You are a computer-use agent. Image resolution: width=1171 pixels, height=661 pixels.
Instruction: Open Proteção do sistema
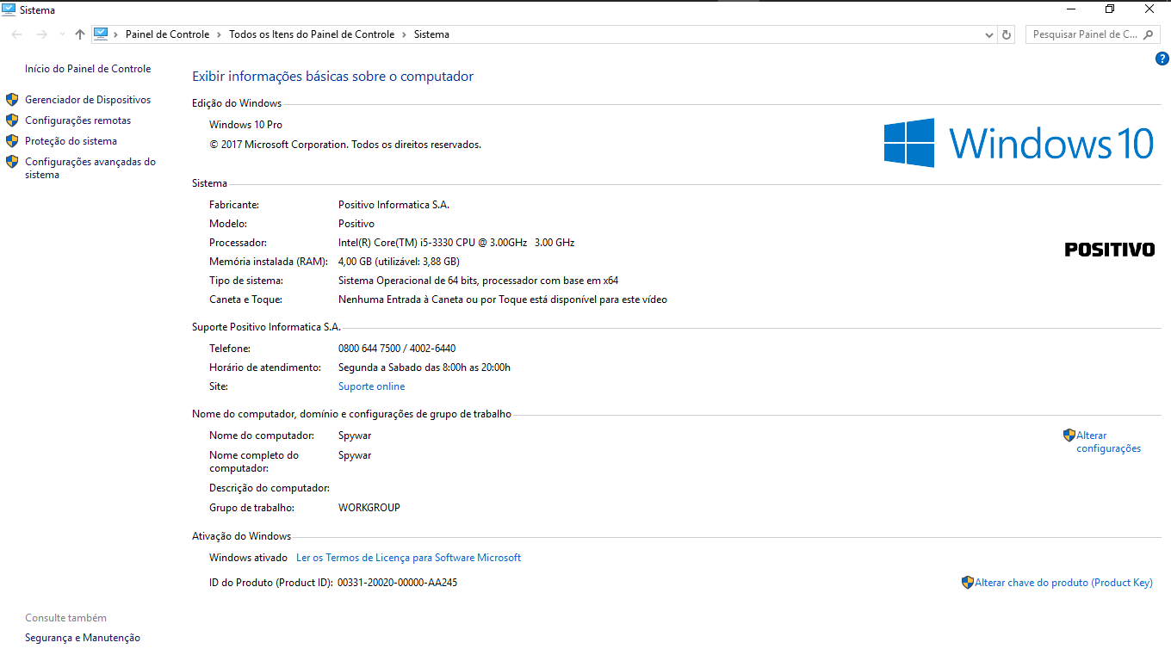71,141
